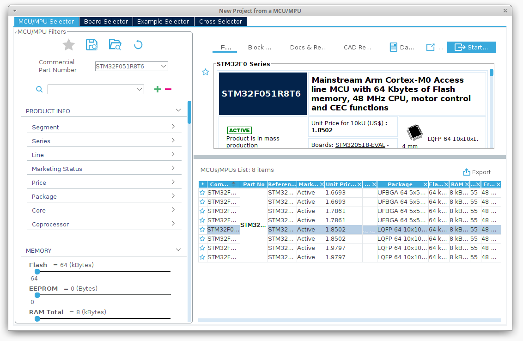523x341 pixels.
Task: Collapse the MEMORY section
Action: tap(178, 250)
